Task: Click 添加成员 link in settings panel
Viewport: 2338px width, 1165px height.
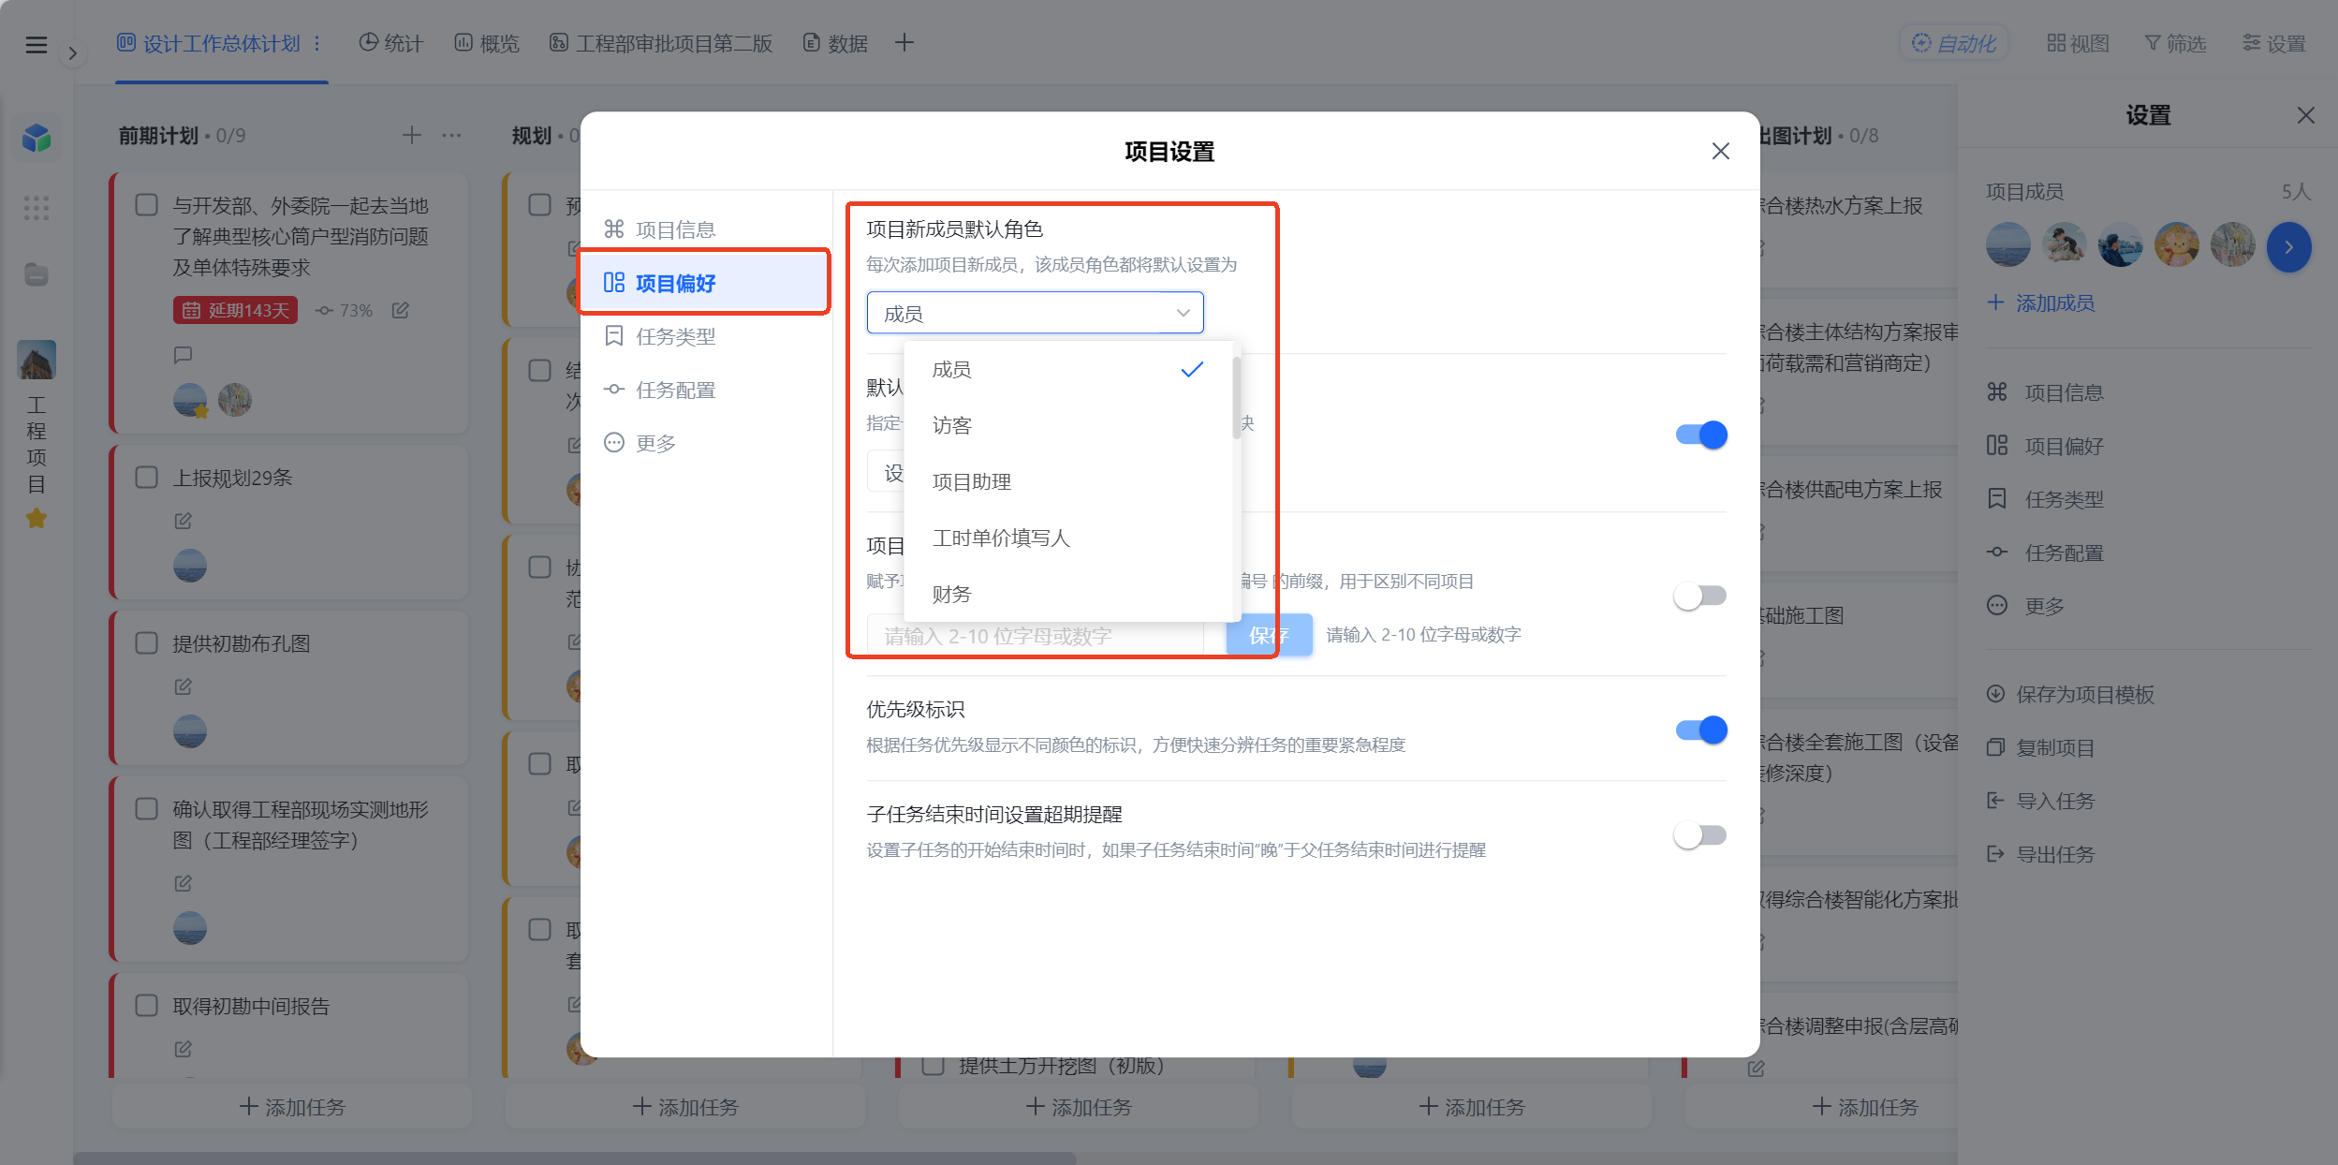Action: coord(2041,302)
